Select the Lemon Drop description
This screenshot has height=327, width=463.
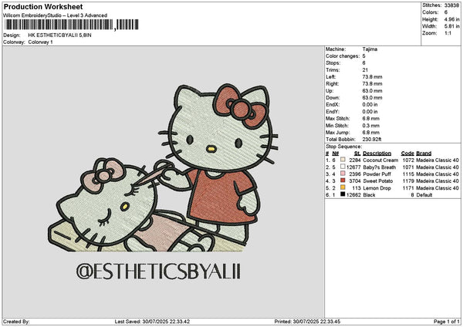pyautogui.click(x=377, y=188)
